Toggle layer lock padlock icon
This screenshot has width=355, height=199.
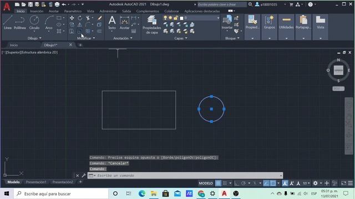pyautogui.click(x=175, y=18)
